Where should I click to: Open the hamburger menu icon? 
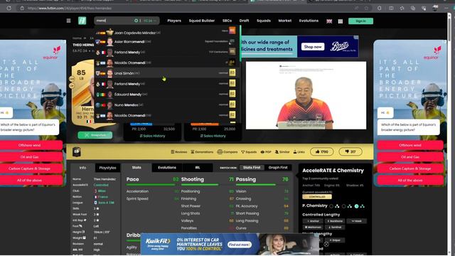[x=68, y=21]
